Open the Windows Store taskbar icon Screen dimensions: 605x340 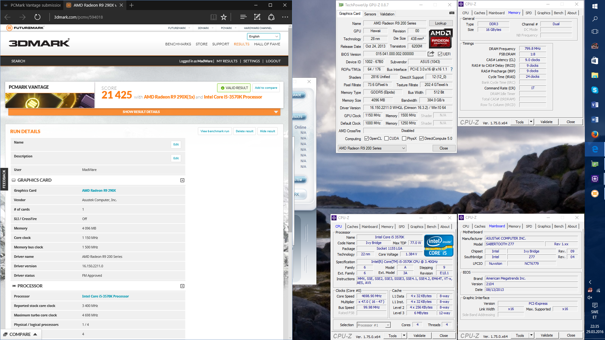point(595,60)
